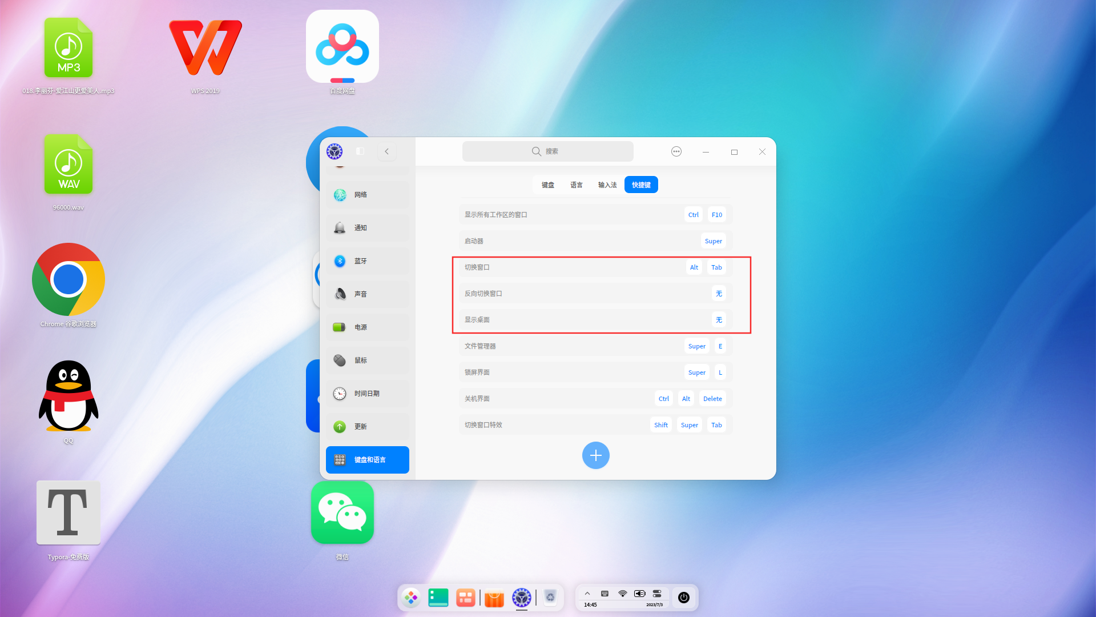Open the 电源 (Power) settings section
The width and height of the screenshot is (1096, 617).
(x=367, y=327)
